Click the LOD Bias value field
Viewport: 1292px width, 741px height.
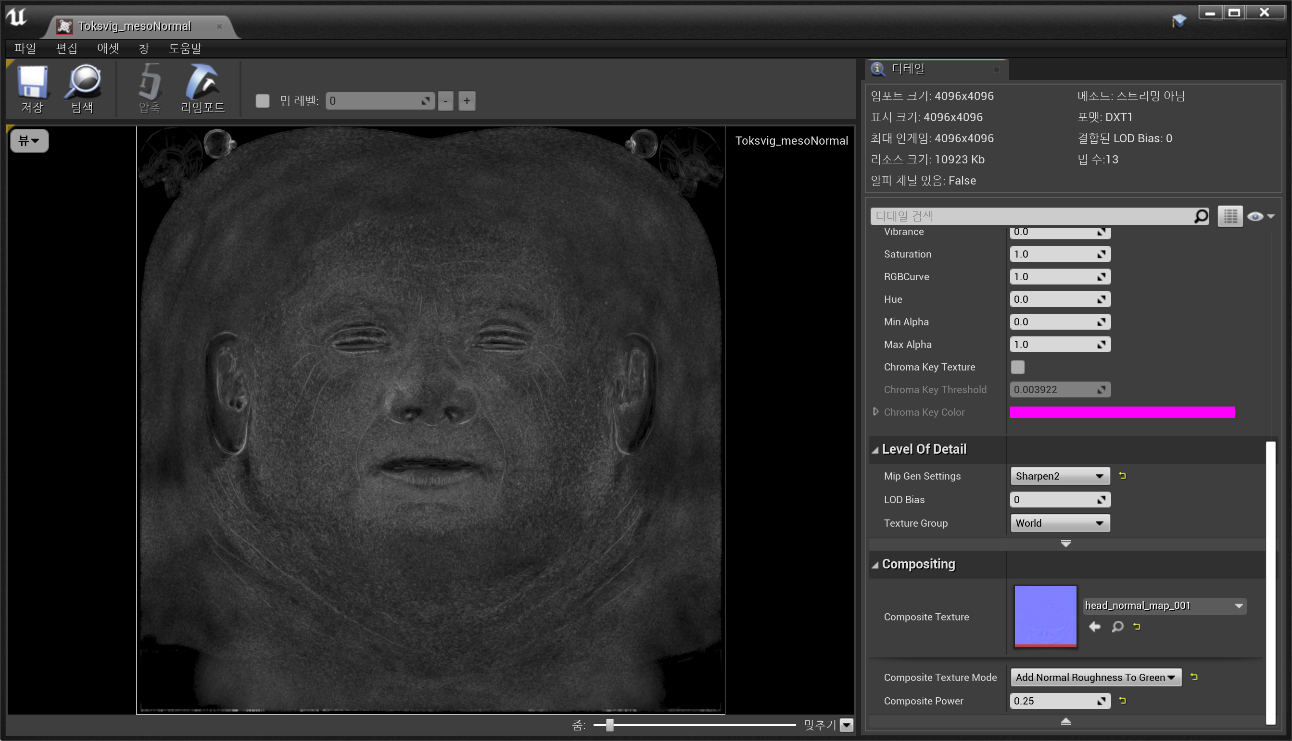pos(1060,499)
